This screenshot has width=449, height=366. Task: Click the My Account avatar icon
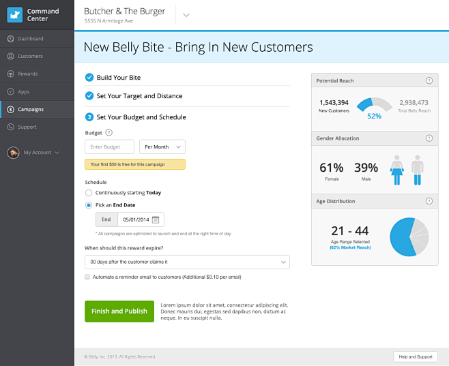click(12, 153)
